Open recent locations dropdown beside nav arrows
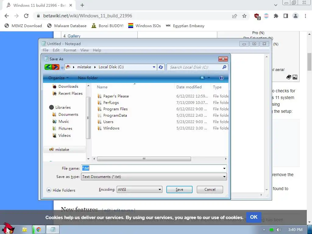This screenshot has height=234, width=312. [62, 68]
